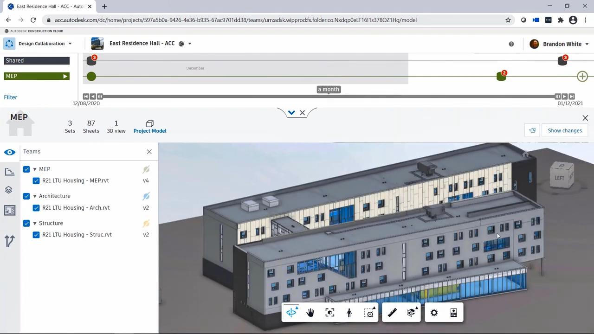Screen dimensions: 594x334
Task: Select the MEP package marker with badge 2
Action: [501, 76]
